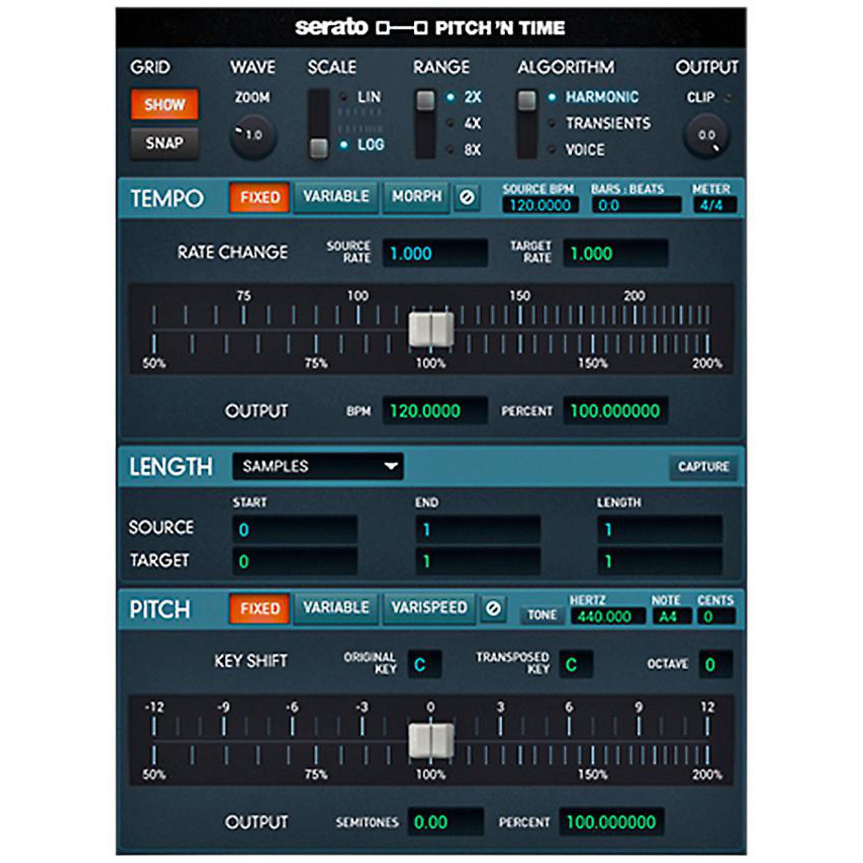Click the Octave field
Image resolution: width=863 pixels, height=863 pixels.
[715, 664]
